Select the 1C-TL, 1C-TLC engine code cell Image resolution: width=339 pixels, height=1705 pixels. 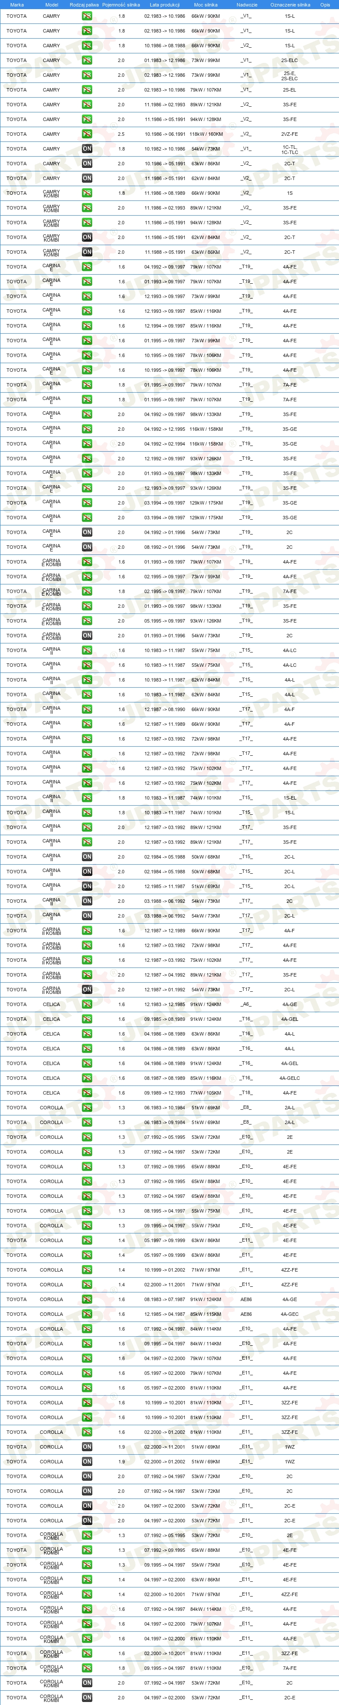click(290, 150)
